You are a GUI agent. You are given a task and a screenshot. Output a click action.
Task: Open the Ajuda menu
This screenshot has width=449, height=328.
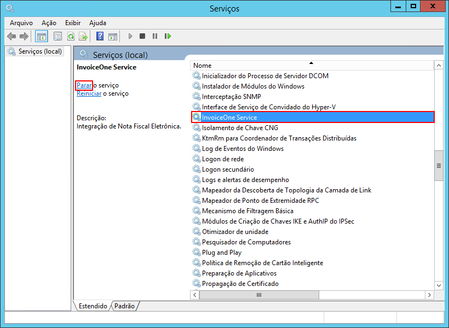point(97,23)
